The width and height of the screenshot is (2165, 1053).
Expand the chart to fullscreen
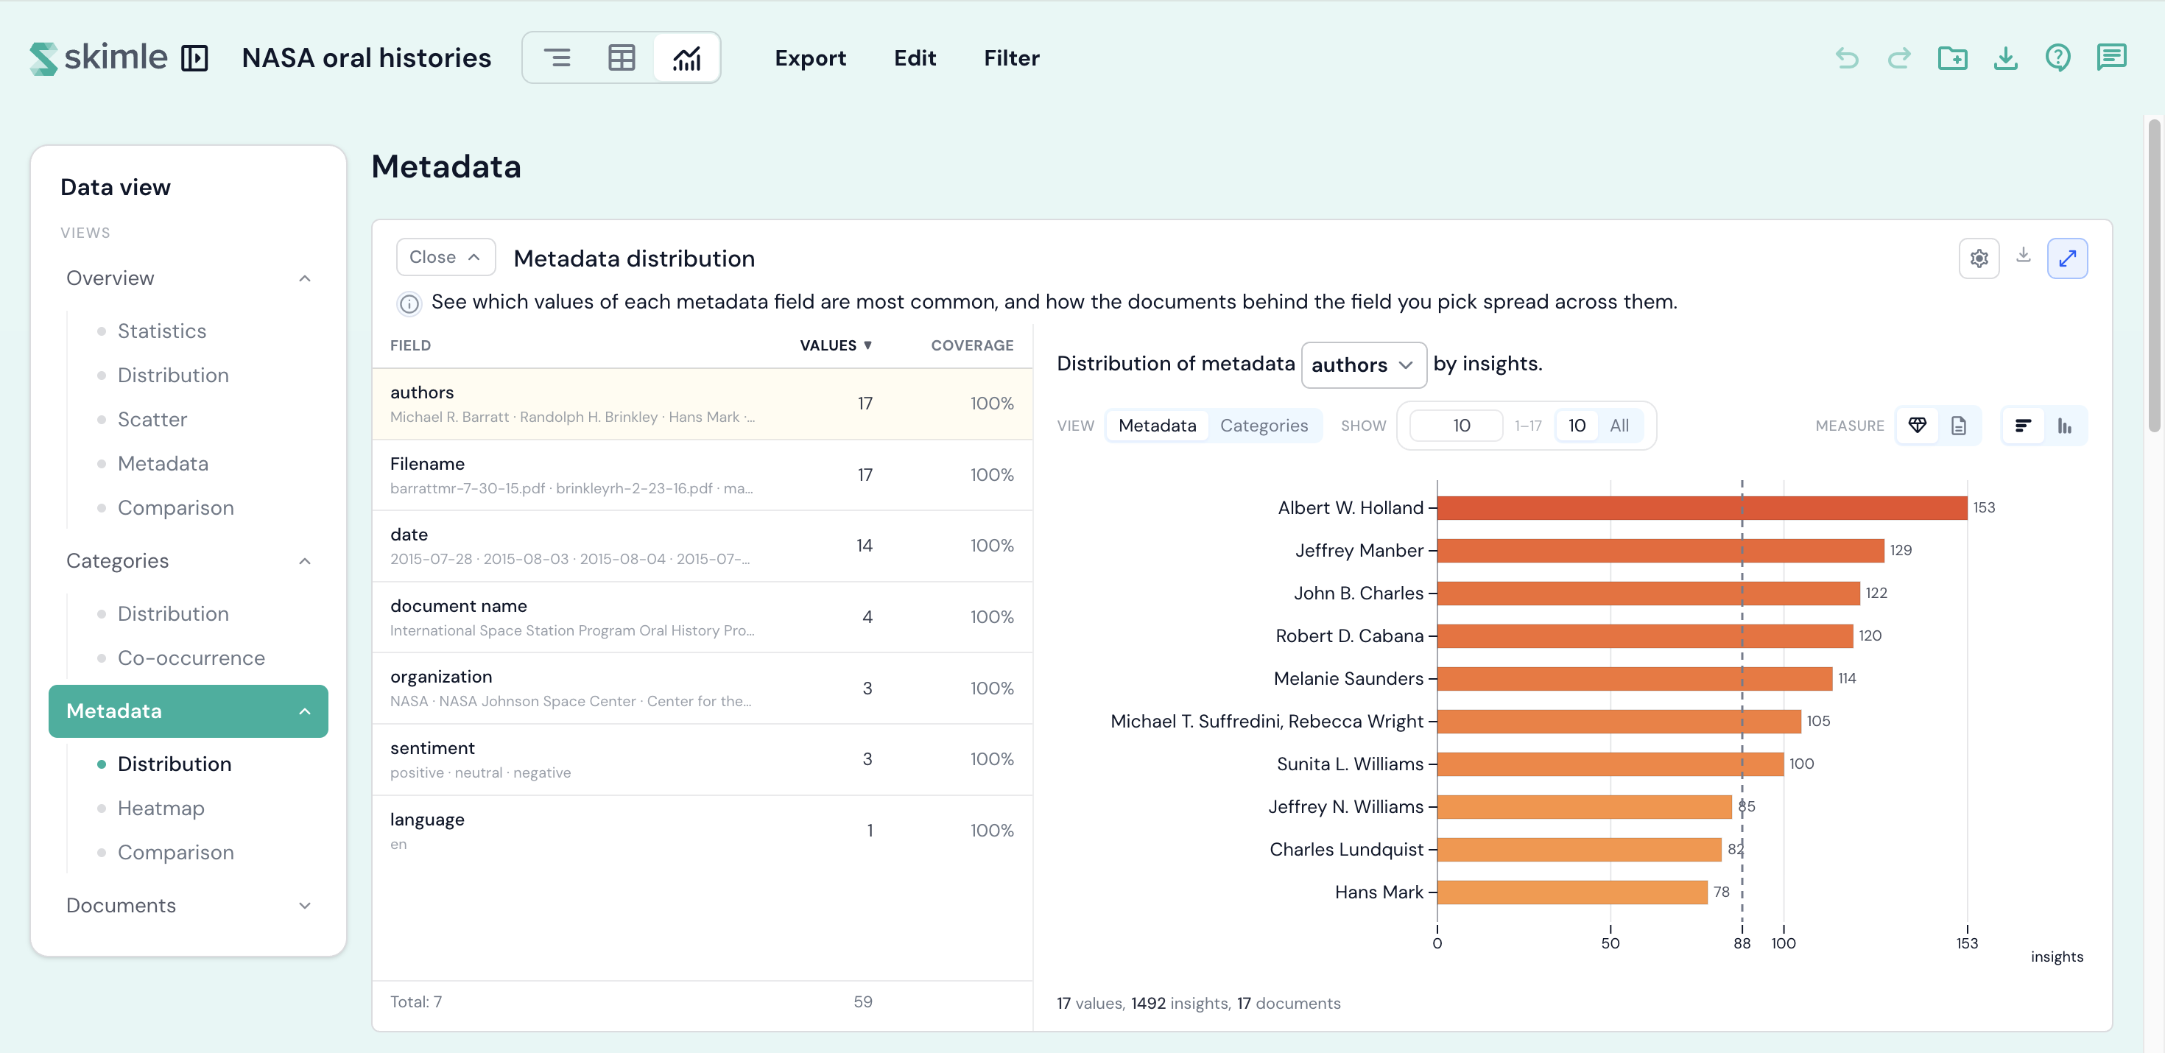click(x=2068, y=258)
